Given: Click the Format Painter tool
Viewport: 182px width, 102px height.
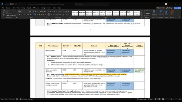Looking at the screenshot, I should coord(11,16).
